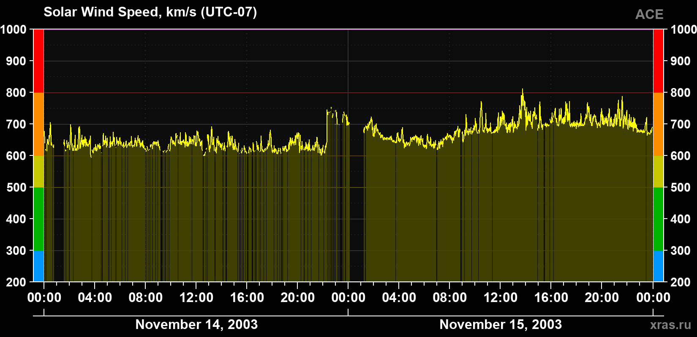
Task: Click the 800 label on the right axis
Action: click(x=681, y=93)
